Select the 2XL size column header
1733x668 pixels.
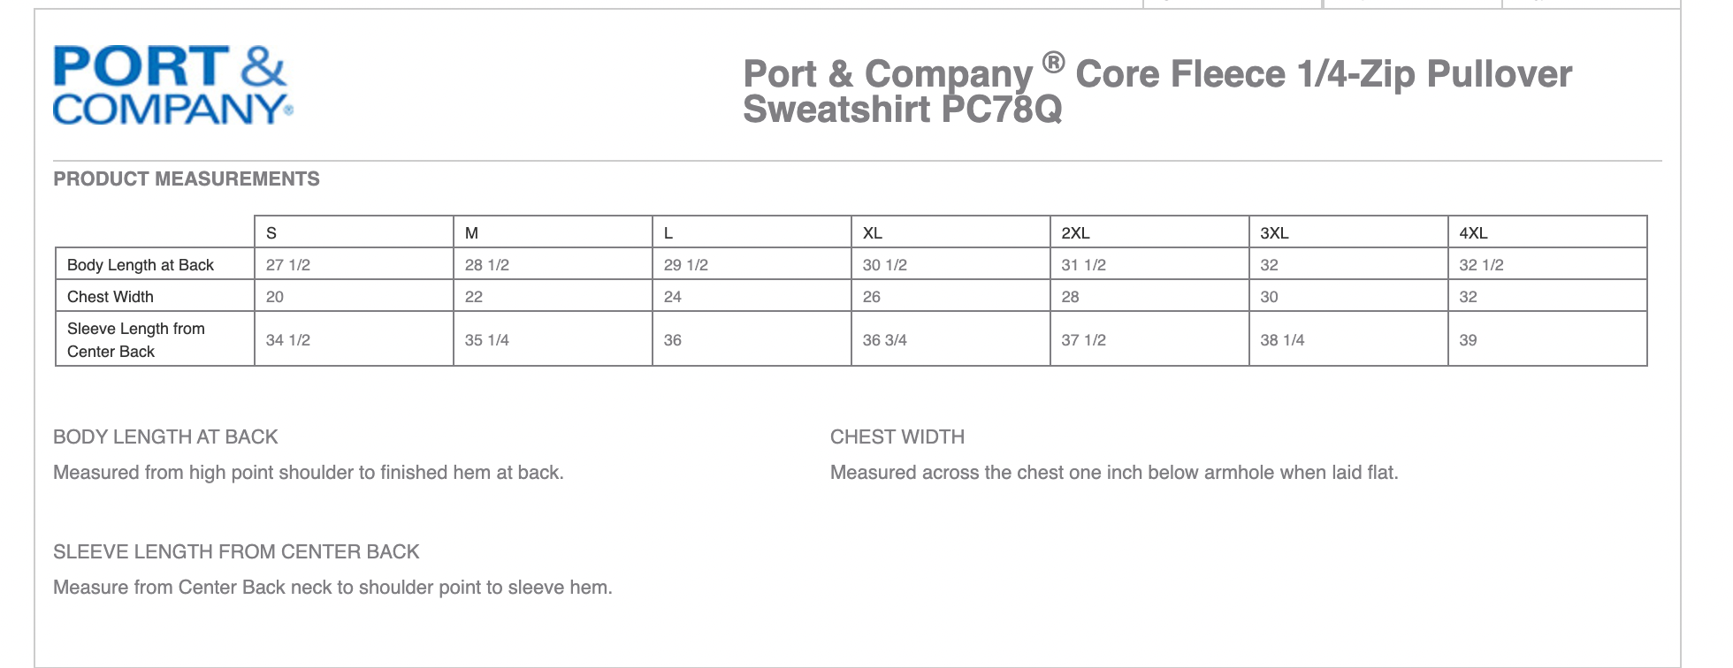coord(1075,233)
